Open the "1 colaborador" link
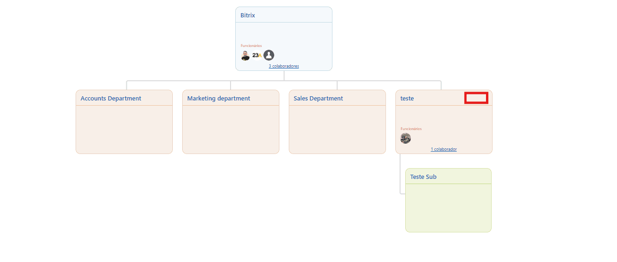The height and width of the screenshot is (262, 617). coord(444,149)
